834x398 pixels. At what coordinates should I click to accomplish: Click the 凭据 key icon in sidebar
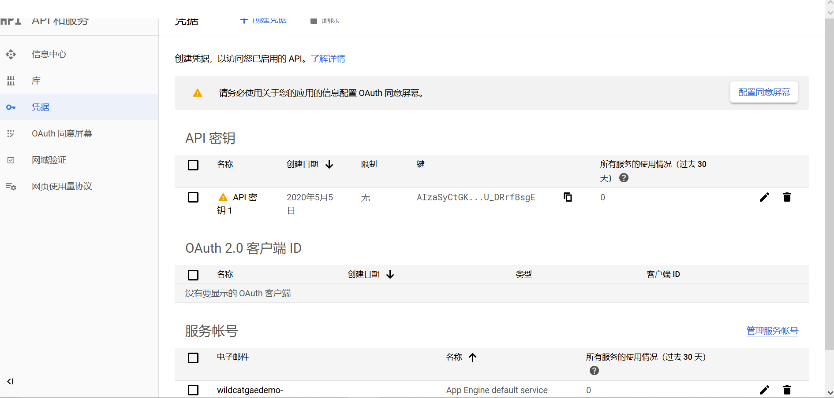coord(11,107)
